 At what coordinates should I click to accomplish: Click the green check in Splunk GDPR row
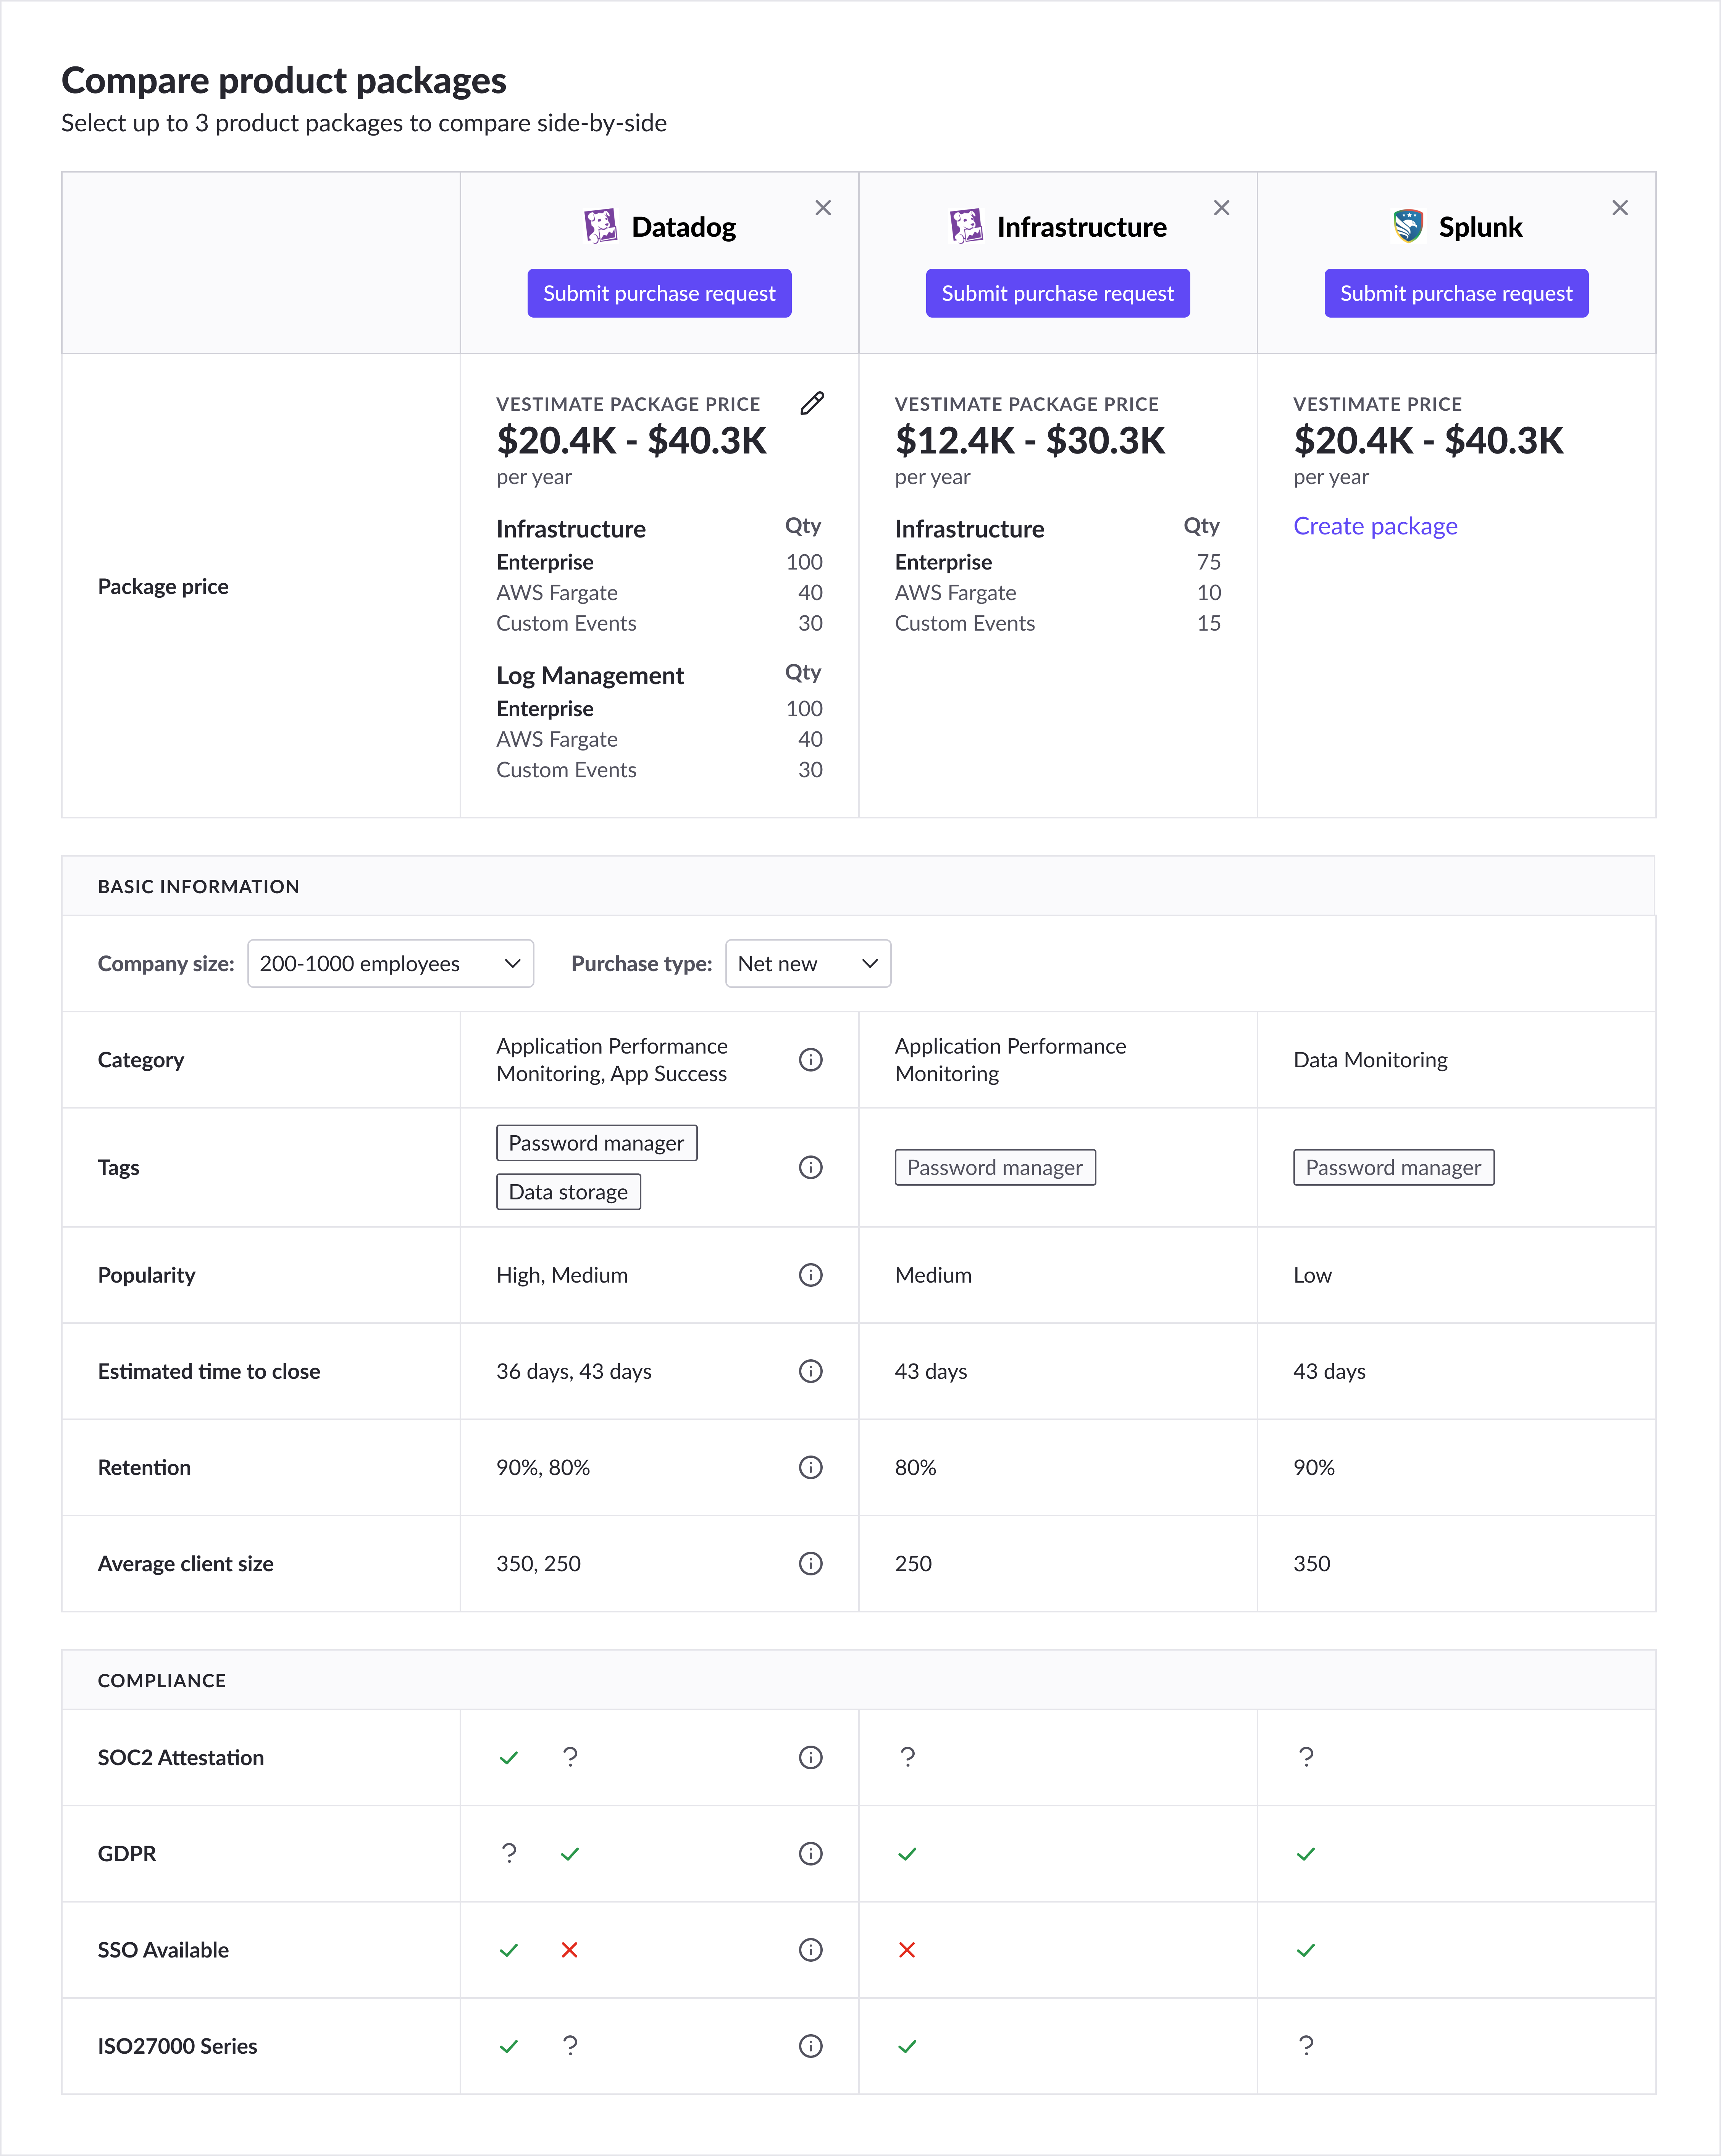click(x=1306, y=1854)
